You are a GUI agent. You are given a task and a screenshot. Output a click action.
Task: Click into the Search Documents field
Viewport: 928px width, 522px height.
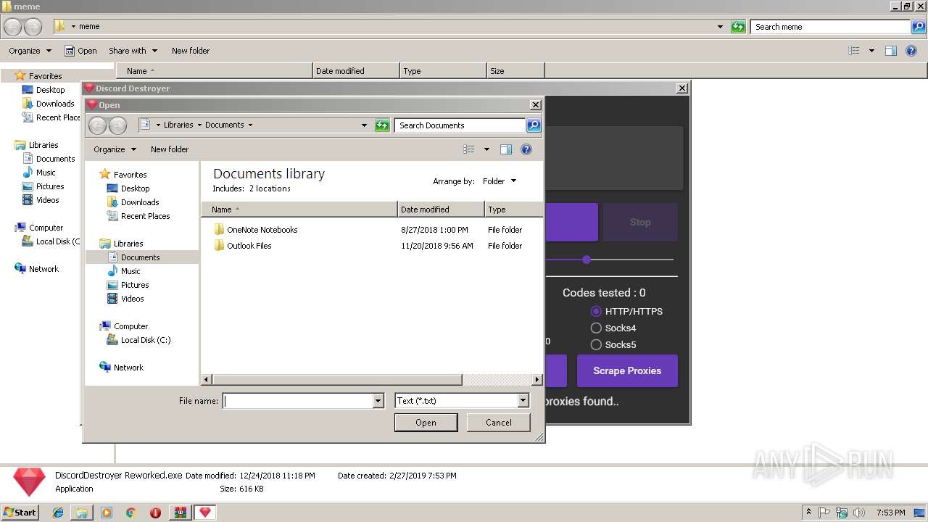point(460,125)
